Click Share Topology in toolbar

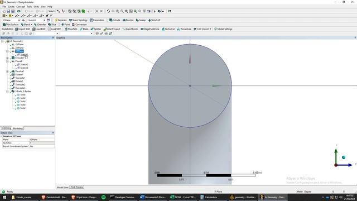pyautogui.click(x=78, y=20)
